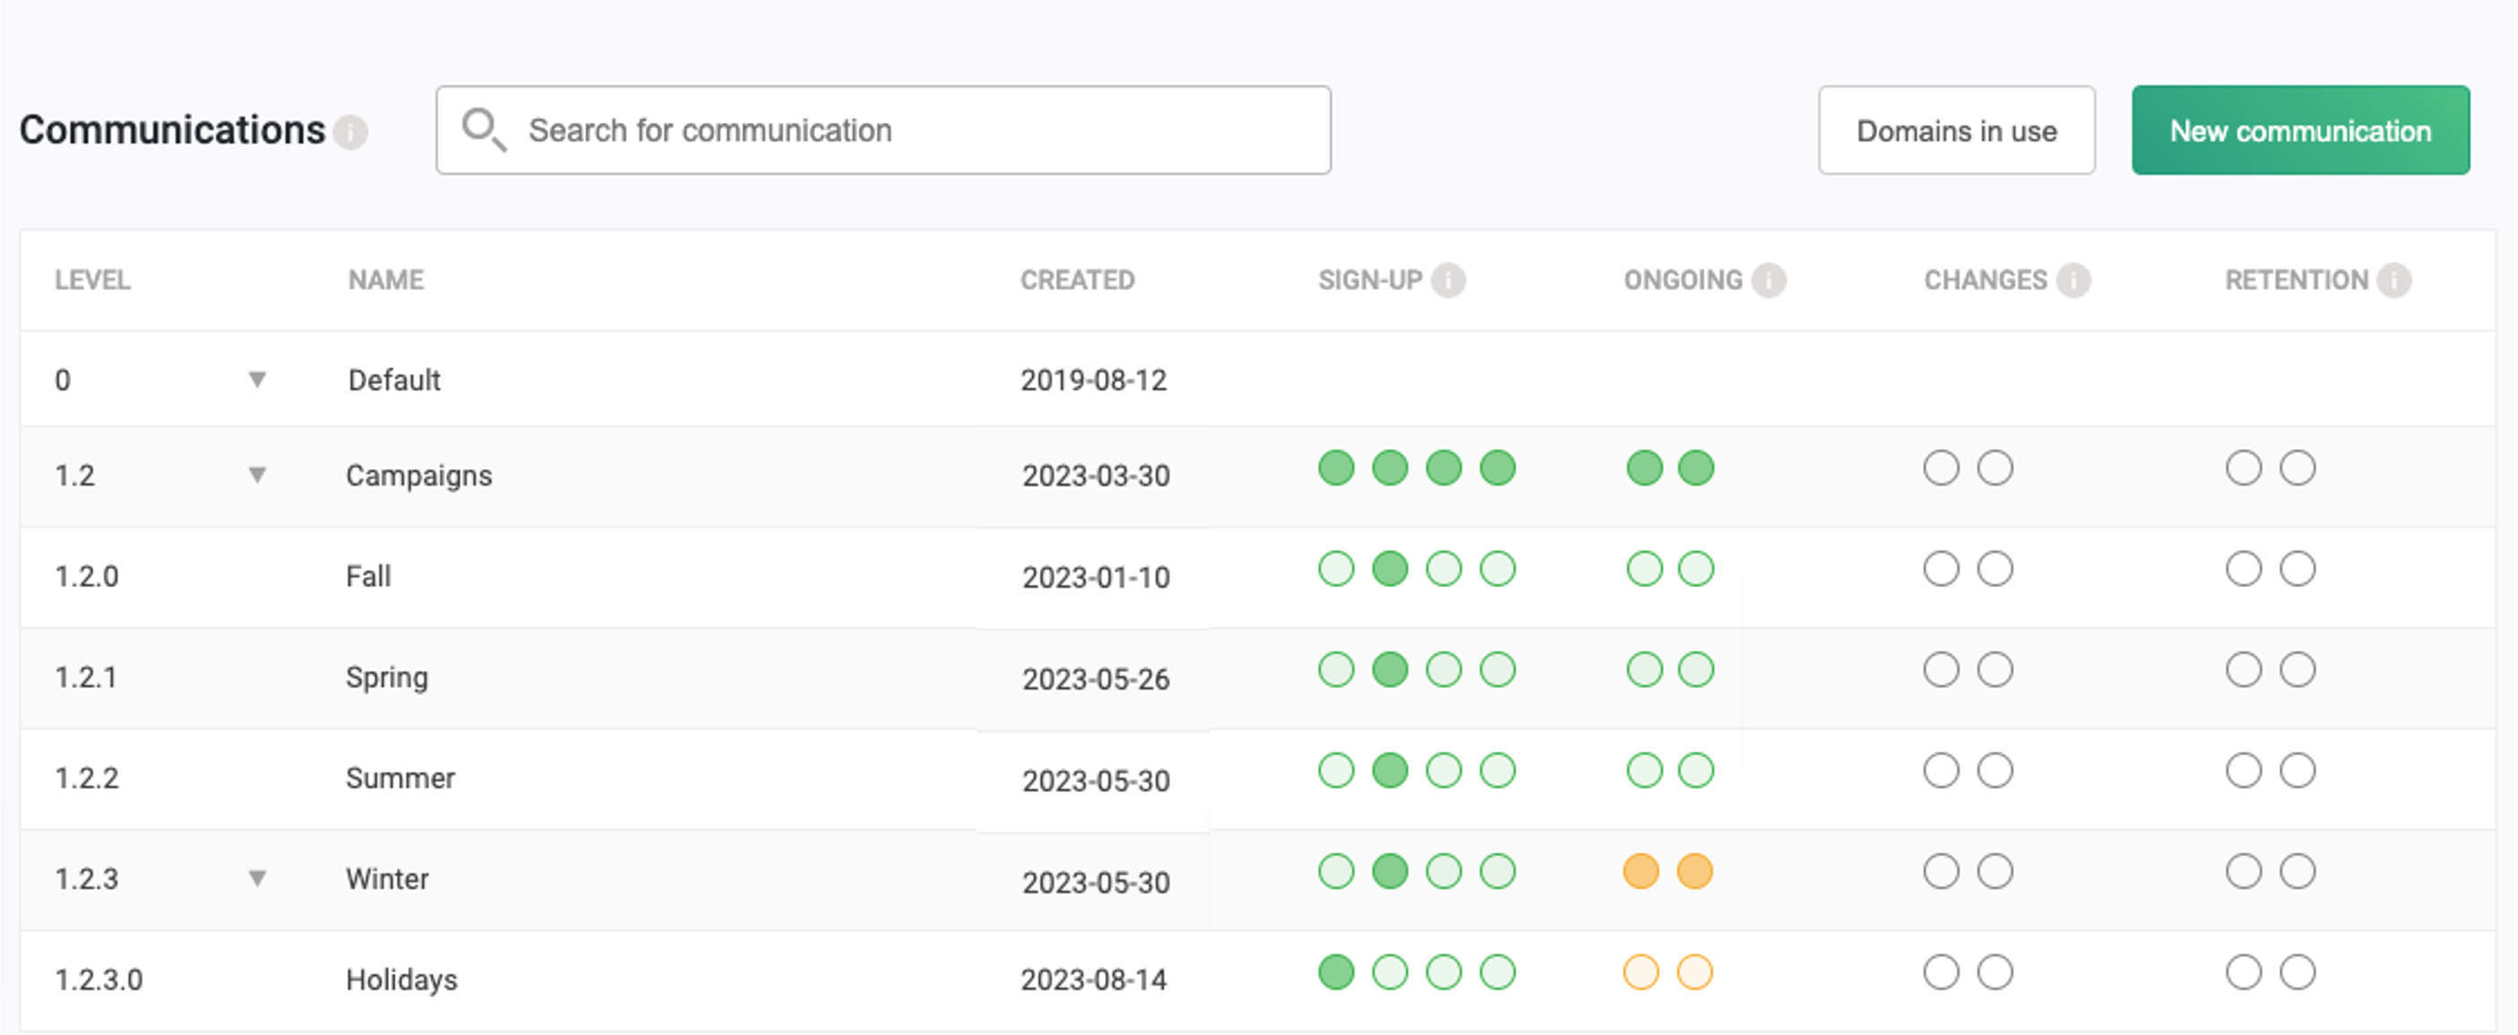This screenshot has width=2518, height=1035.
Task: Click the NAME column header
Action: [x=386, y=280]
